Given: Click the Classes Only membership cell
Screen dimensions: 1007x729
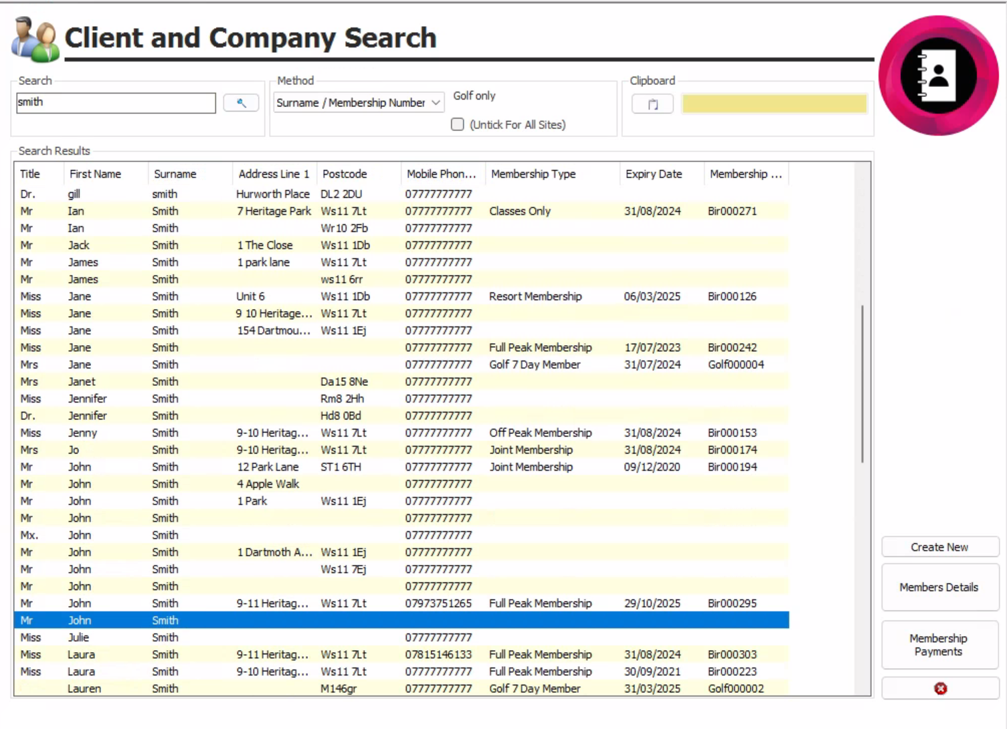Looking at the screenshot, I should pos(520,211).
